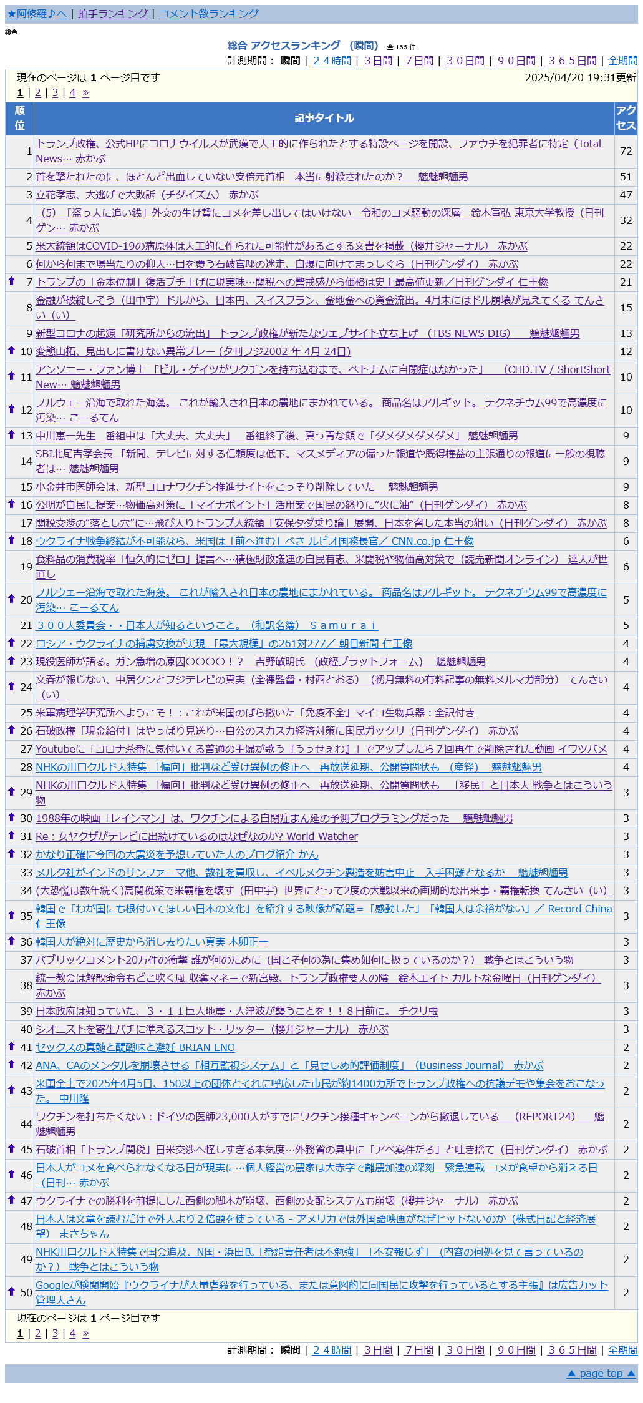The height and width of the screenshot is (1403, 643).
Task: Open the ３００人委員会 Ｓａｍｕｒａｉ article
Action: tap(206, 625)
